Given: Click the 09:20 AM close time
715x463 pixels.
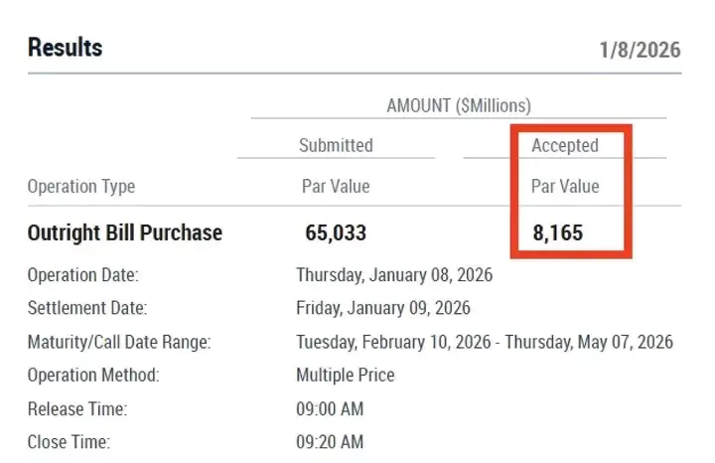Looking at the screenshot, I should point(330,442).
